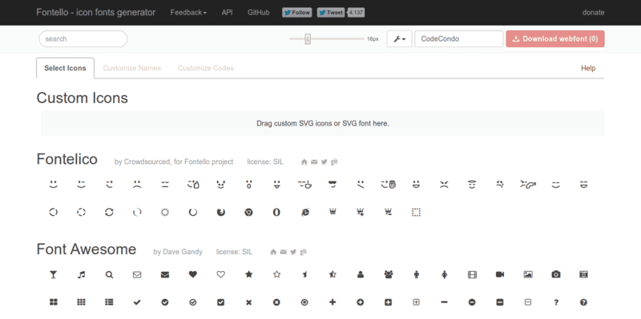This screenshot has height=319, width=641.
Task: Click the custom SVG icons drop area
Action: (323, 123)
